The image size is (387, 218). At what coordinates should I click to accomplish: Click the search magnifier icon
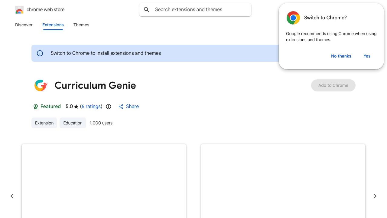coord(147,10)
